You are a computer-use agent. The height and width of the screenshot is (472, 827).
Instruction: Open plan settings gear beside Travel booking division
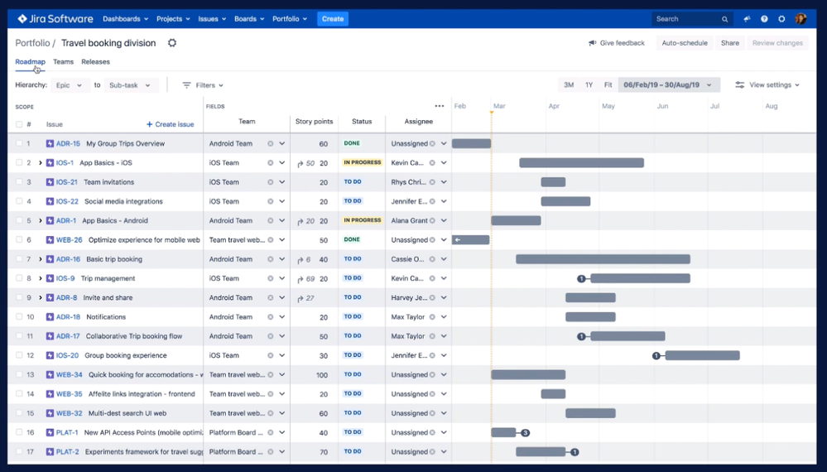[172, 43]
